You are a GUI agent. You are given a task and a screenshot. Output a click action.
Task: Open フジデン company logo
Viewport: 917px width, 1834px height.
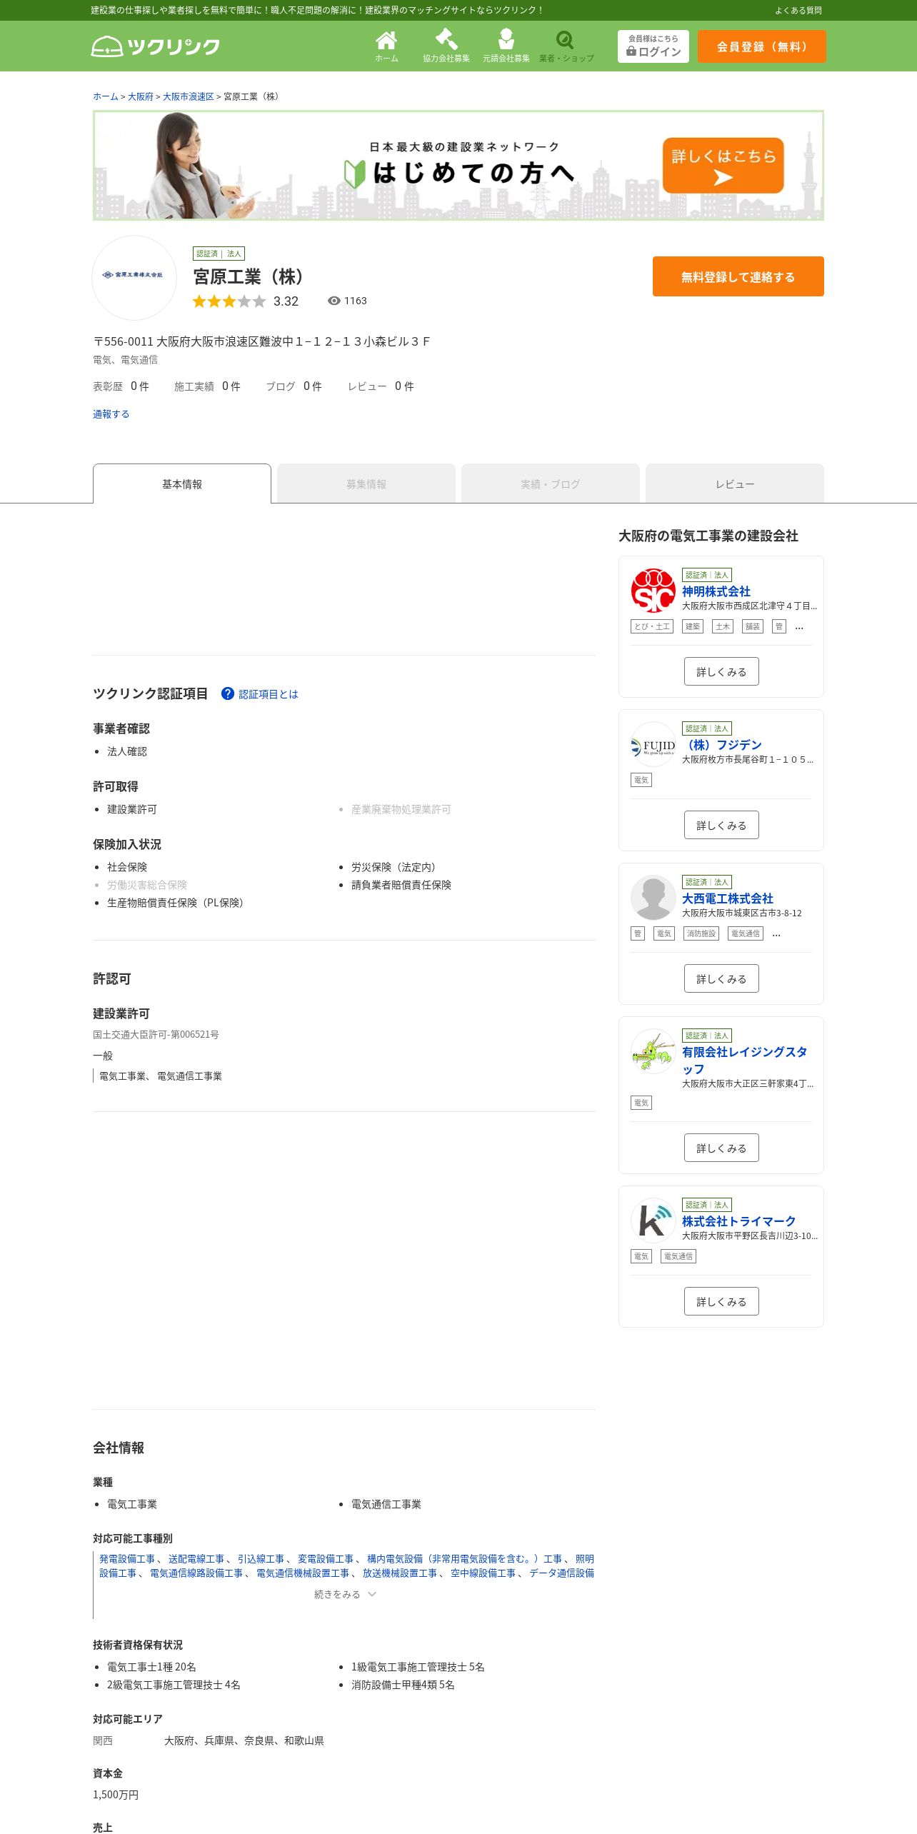pyautogui.click(x=653, y=744)
